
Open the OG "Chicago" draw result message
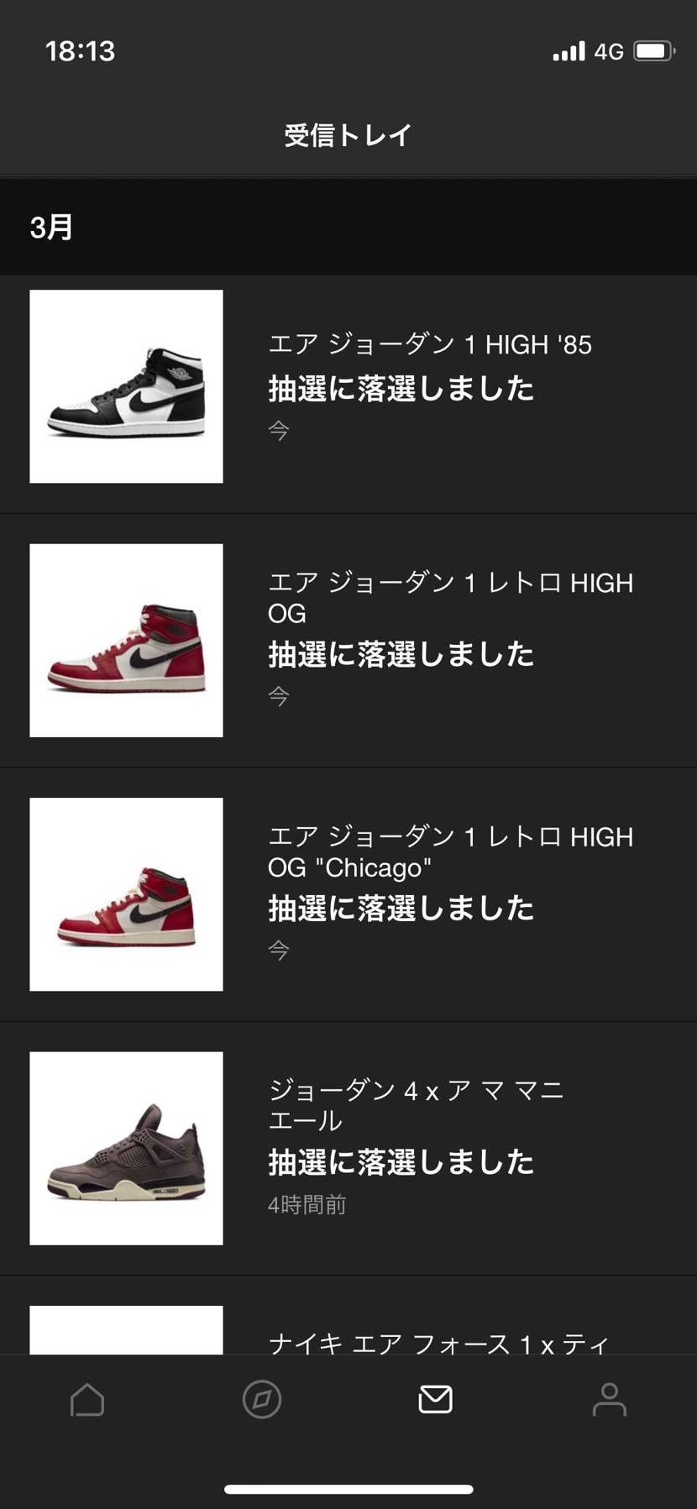(348, 894)
